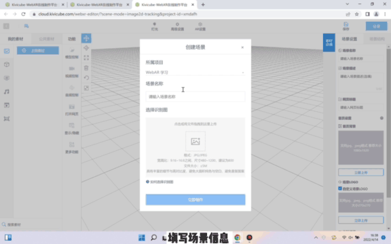Select the 3D model cube assets icon

pyautogui.click(x=7, y=64)
